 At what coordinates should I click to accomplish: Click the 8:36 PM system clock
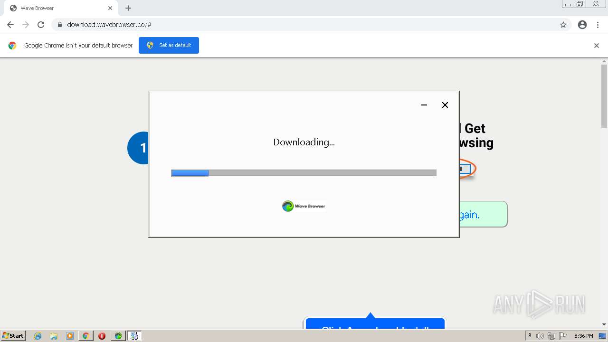[583, 336]
